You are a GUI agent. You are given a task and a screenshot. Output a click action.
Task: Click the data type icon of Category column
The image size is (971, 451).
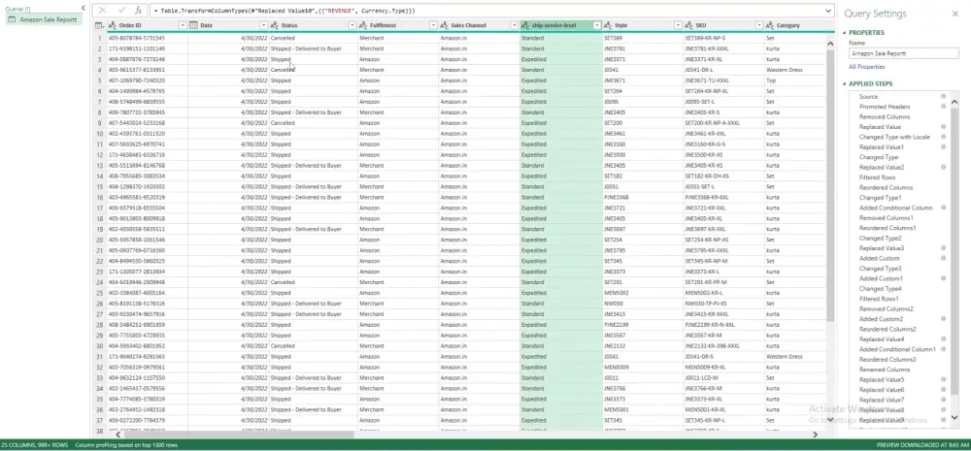tap(770, 25)
